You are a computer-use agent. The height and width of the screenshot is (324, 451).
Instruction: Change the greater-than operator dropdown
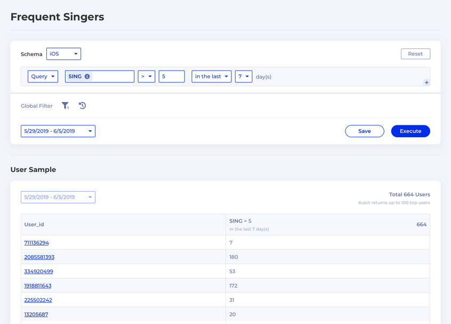point(147,76)
